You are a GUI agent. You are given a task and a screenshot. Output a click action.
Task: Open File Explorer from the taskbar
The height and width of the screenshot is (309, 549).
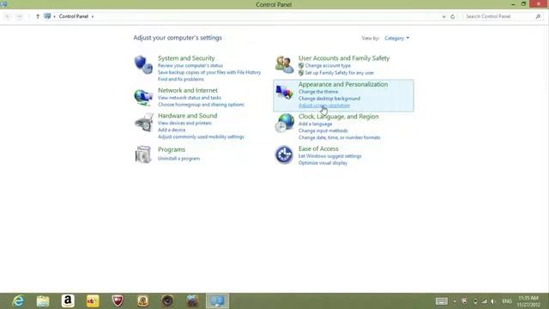[43, 301]
